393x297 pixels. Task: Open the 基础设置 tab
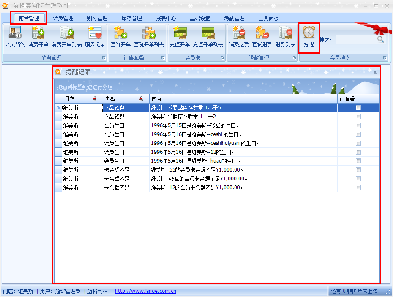[200, 18]
